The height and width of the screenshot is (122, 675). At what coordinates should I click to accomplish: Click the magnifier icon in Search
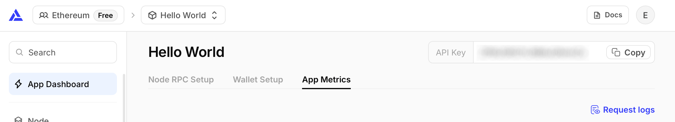point(19,52)
